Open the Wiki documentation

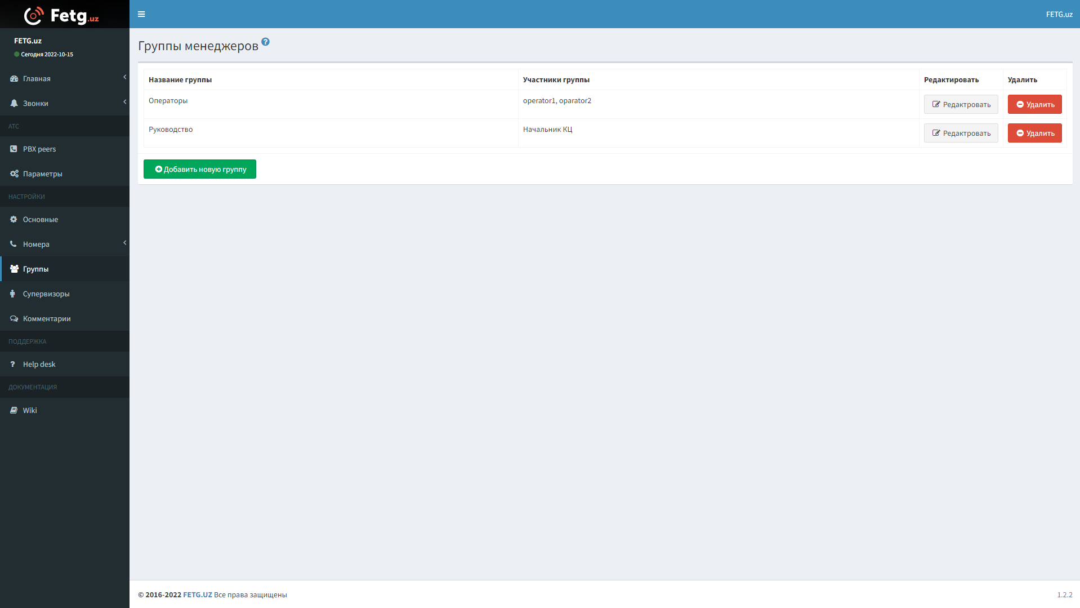click(x=30, y=410)
